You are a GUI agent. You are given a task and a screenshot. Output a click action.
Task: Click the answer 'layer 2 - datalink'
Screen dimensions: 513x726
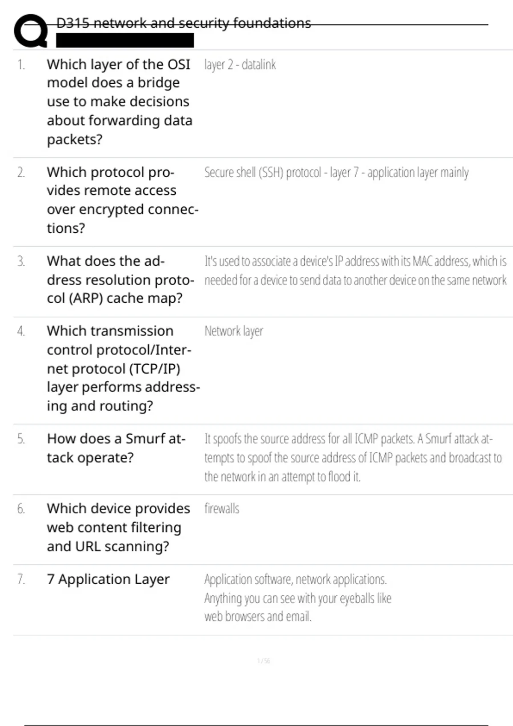coord(240,65)
